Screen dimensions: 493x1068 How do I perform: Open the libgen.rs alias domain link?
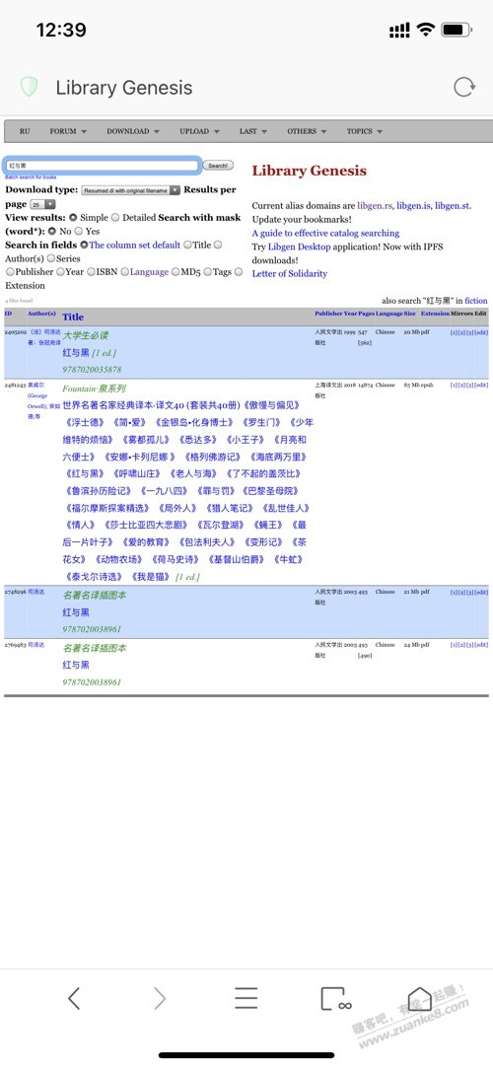(x=376, y=205)
